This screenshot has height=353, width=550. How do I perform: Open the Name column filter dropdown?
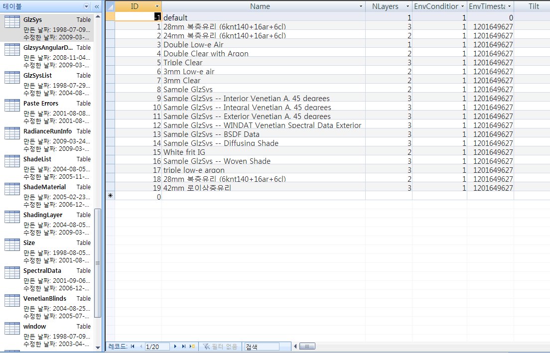pos(361,6)
